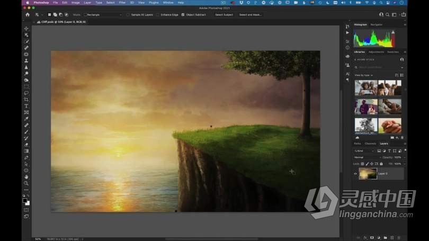
Task: Click the Search icon in options bar
Action: (387, 15)
